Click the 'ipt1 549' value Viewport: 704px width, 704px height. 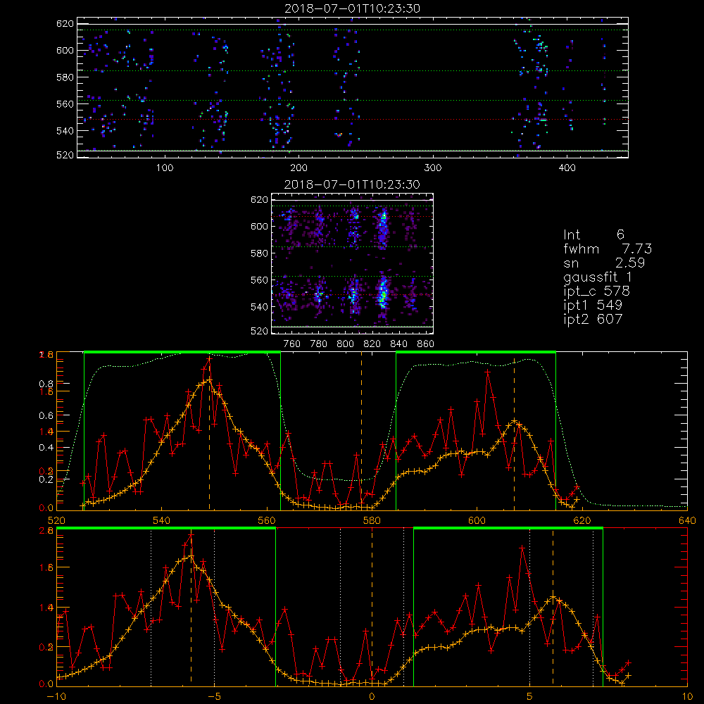[x=593, y=306]
